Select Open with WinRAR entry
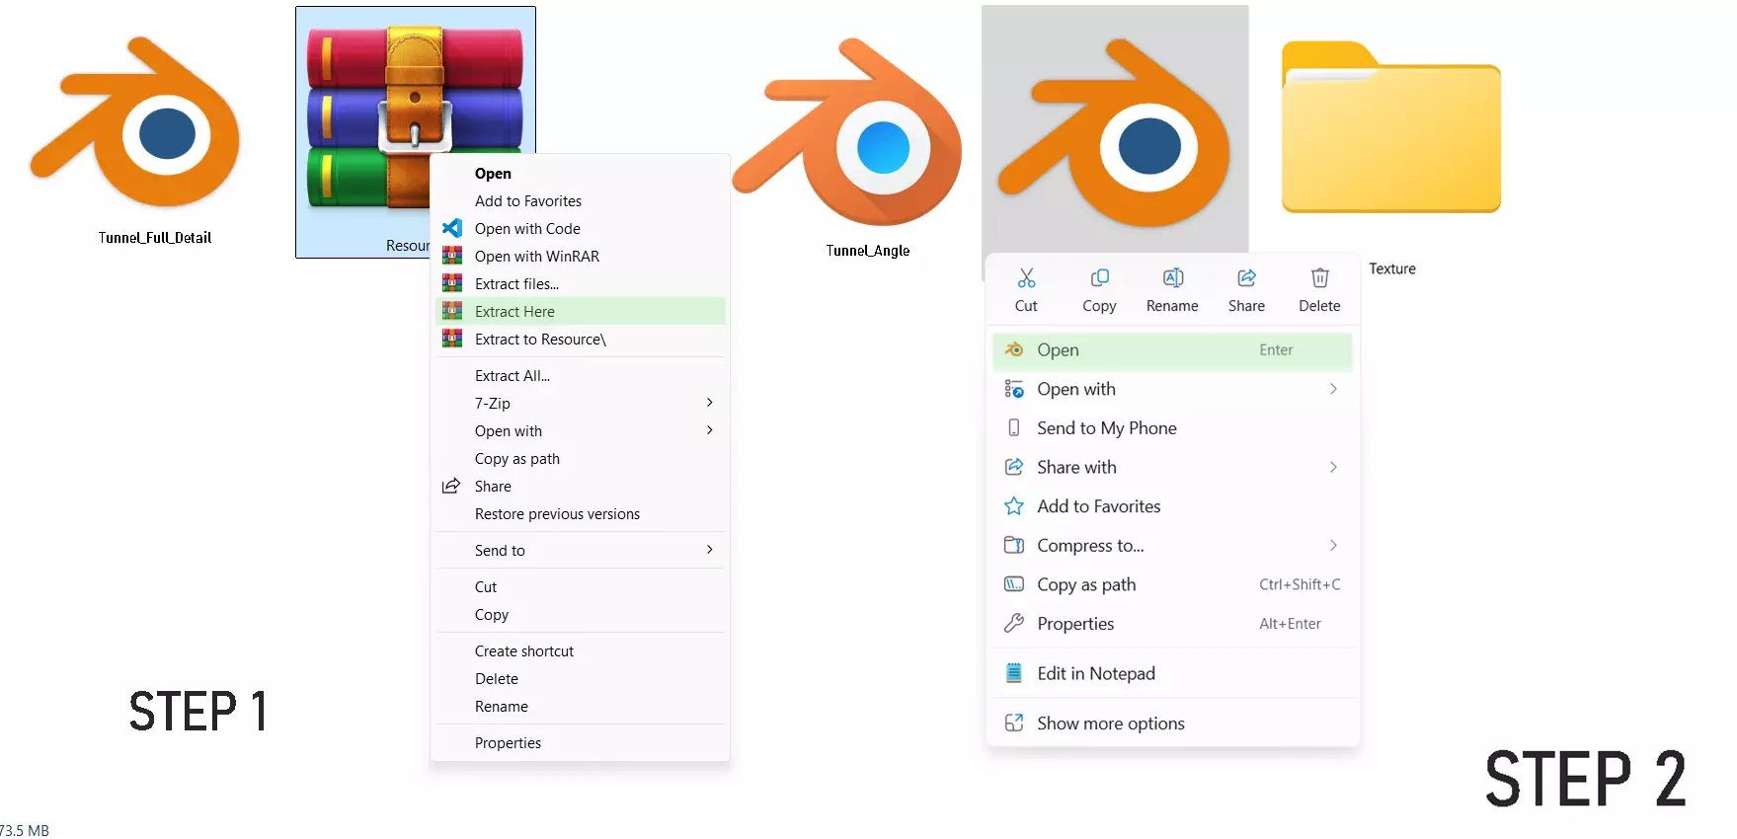Screen dimensions: 1737x839 (x=580, y=256)
